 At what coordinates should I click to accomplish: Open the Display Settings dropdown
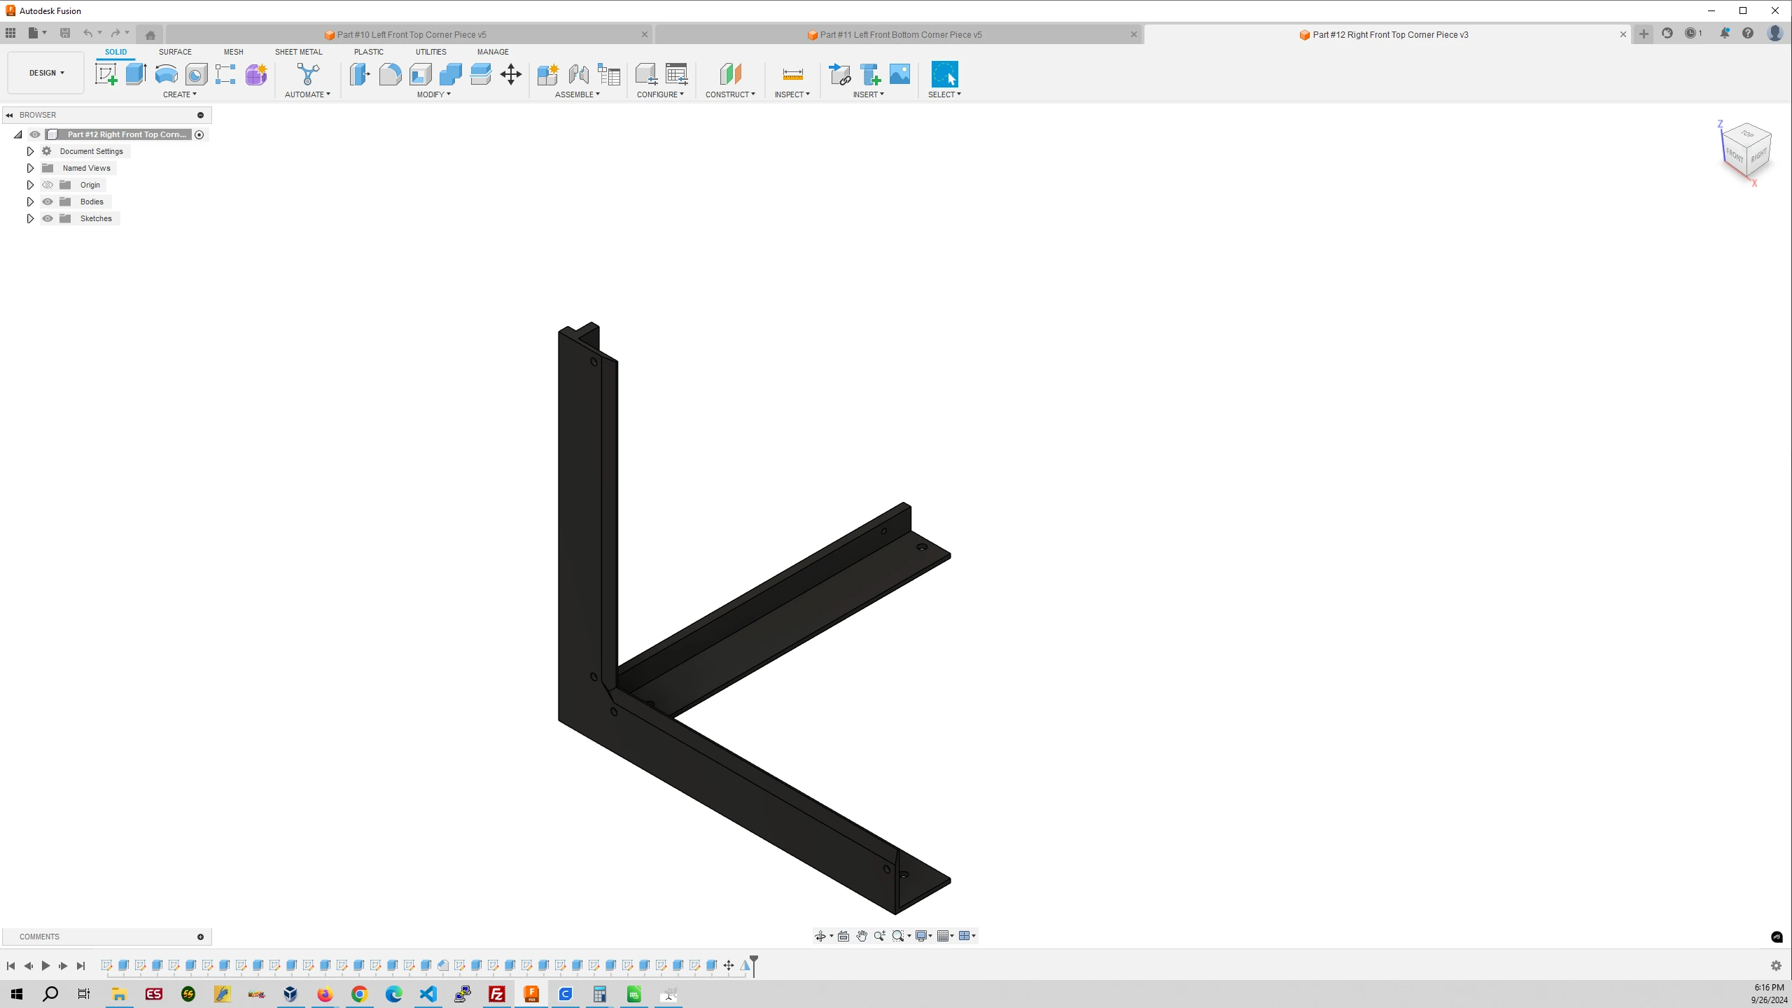click(924, 936)
